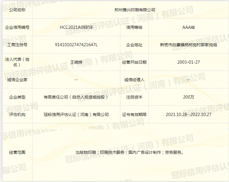Click the company name 郑州豫兴印刷有限公司

[130, 10]
